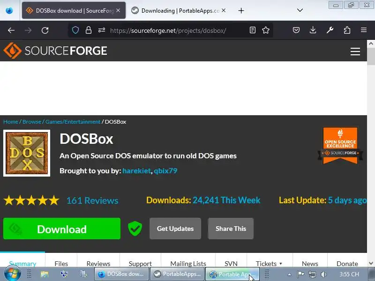Click the DOSBox project icon
The height and width of the screenshot is (281, 375).
point(27,153)
